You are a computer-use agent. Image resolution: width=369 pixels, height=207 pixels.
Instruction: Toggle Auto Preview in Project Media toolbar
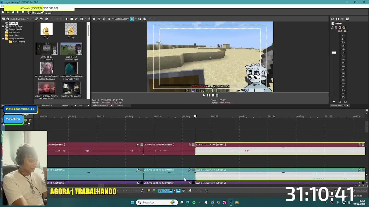pyautogui.click(x=76, y=19)
